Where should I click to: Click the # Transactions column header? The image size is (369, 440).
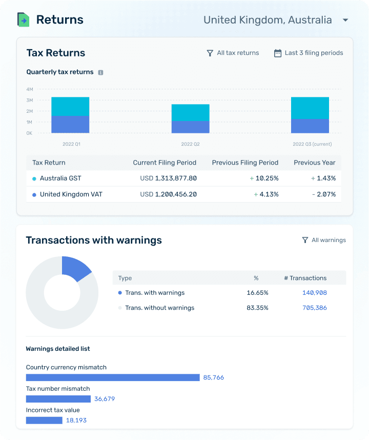[305, 278]
